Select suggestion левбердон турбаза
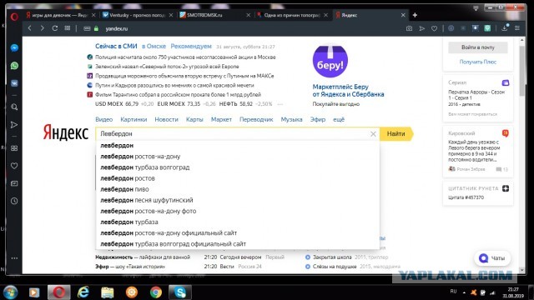The image size is (534, 300). [238, 222]
